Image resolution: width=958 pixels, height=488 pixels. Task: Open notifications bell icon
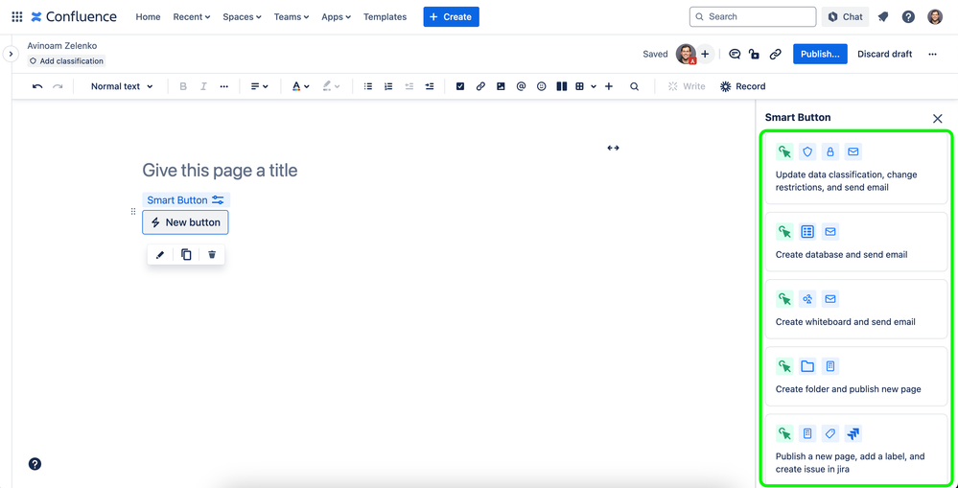pos(883,17)
